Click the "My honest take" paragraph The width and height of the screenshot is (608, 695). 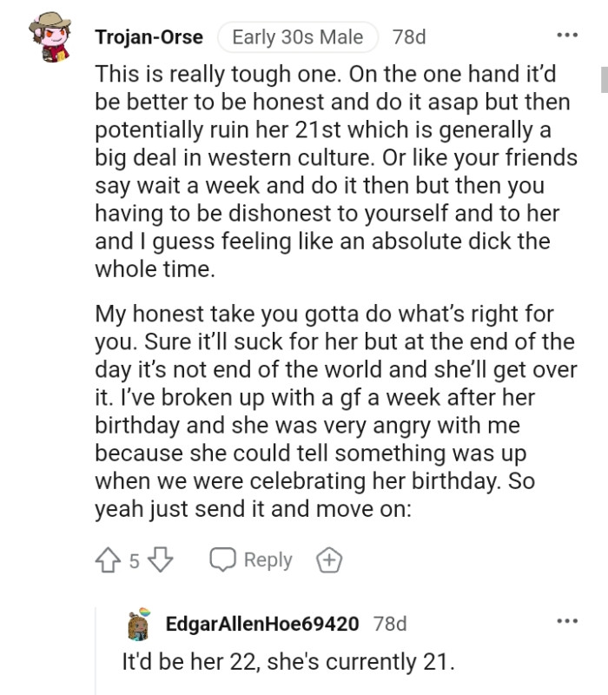[334, 412]
